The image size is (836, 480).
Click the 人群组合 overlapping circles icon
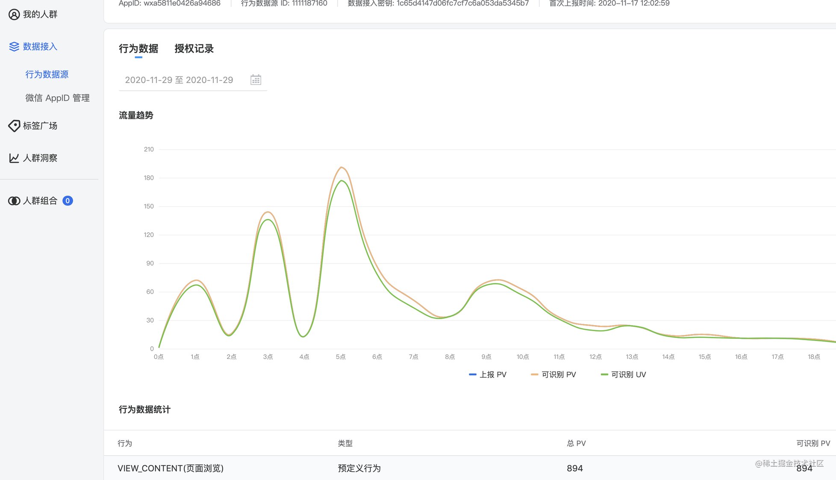pos(14,201)
